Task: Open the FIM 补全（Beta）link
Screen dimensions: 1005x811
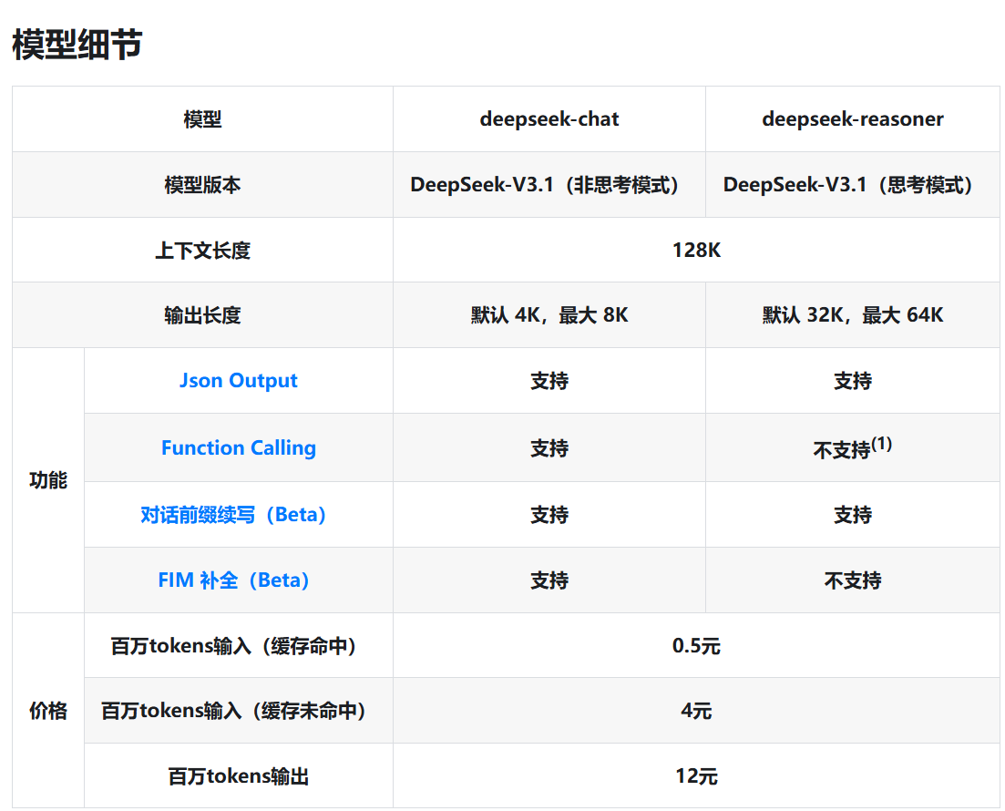Action: click(233, 580)
